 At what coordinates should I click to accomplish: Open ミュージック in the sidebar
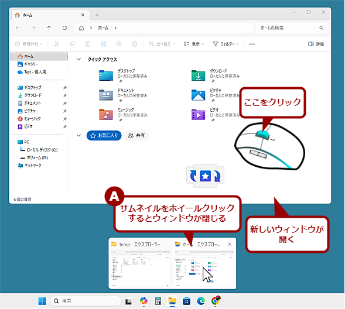pyautogui.click(x=29, y=119)
